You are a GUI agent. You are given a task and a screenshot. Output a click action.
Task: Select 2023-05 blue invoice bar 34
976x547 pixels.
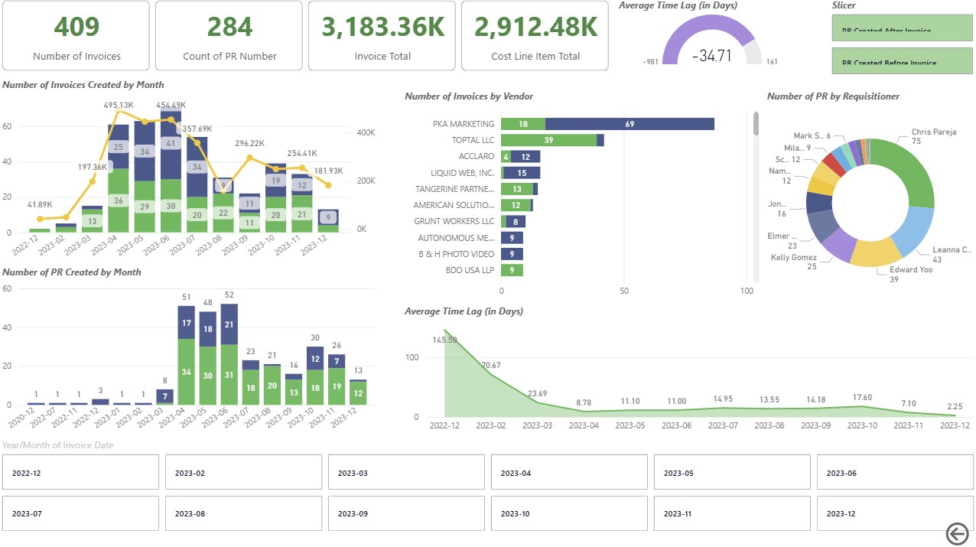pos(145,151)
